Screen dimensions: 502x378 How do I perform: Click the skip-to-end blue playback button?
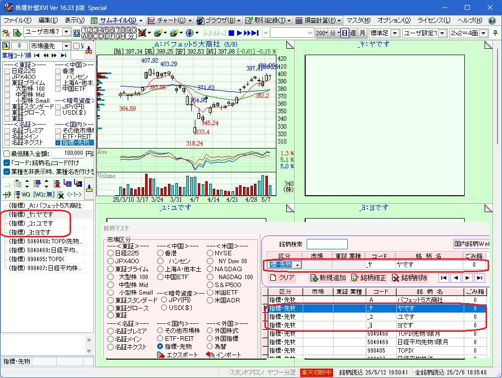[255, 33]
